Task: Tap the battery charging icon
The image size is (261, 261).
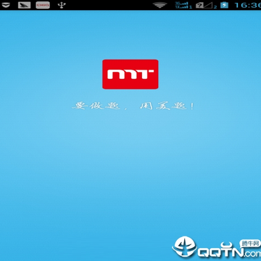Action: tap(224, 5)
